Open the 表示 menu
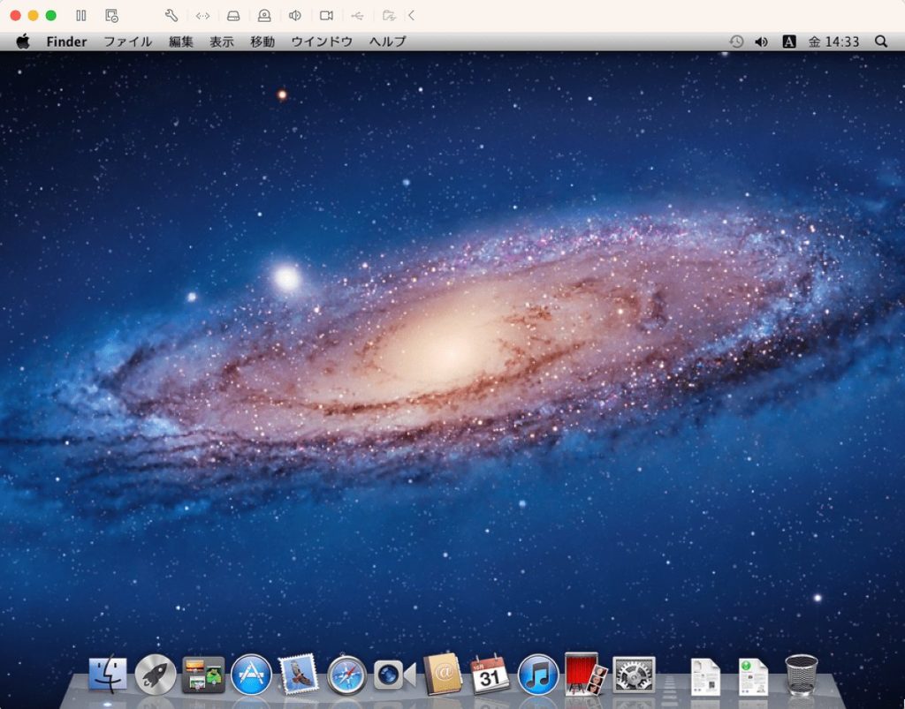Image resolution: width=905 pixels, height=709 pixels. [222, 41]
